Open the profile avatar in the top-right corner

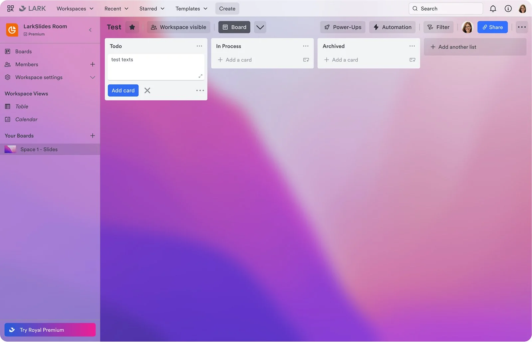pos(522,9)
